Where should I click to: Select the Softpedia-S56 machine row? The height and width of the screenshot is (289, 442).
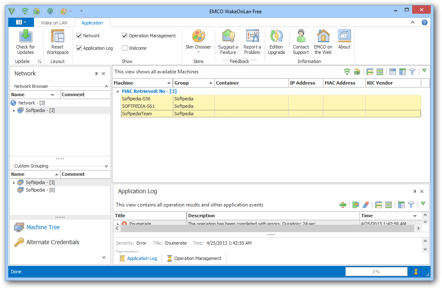click(x=271, y=99)
